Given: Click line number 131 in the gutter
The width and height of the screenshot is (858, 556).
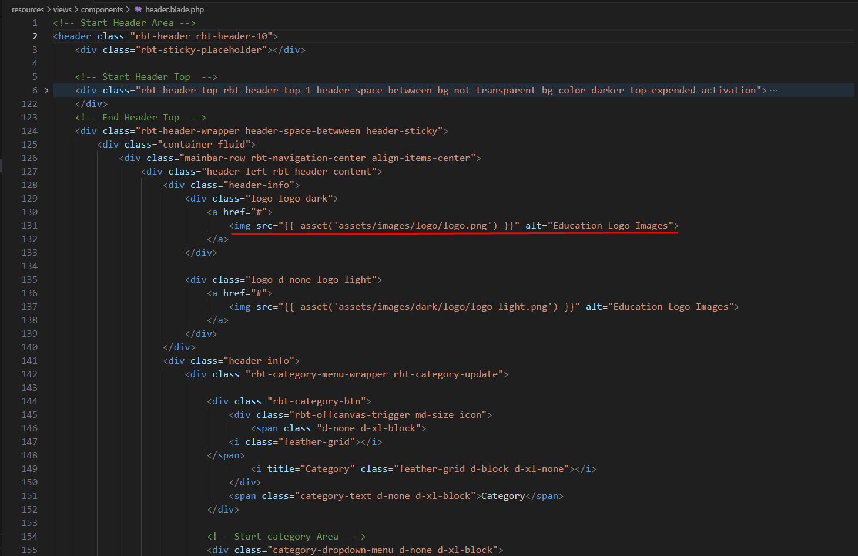Looking at the screenshot, I should pos(29,226).
